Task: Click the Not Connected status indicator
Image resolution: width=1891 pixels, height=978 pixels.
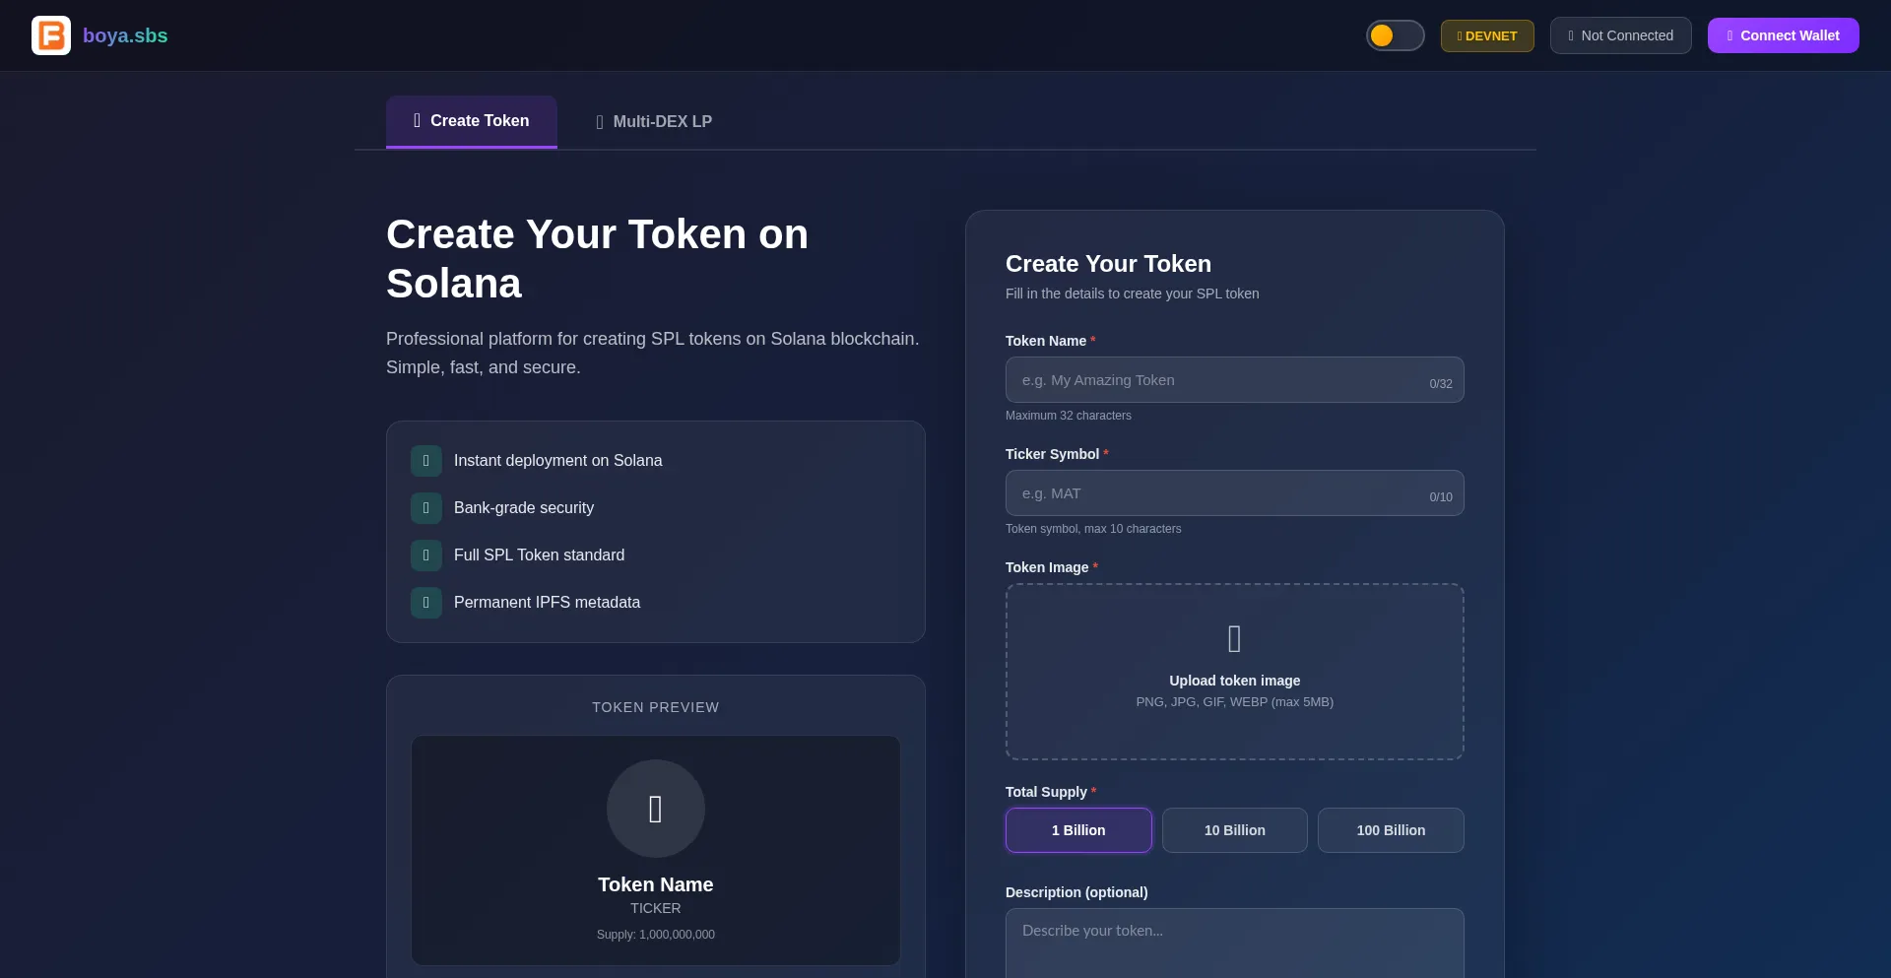Action: coord(1620,35)
